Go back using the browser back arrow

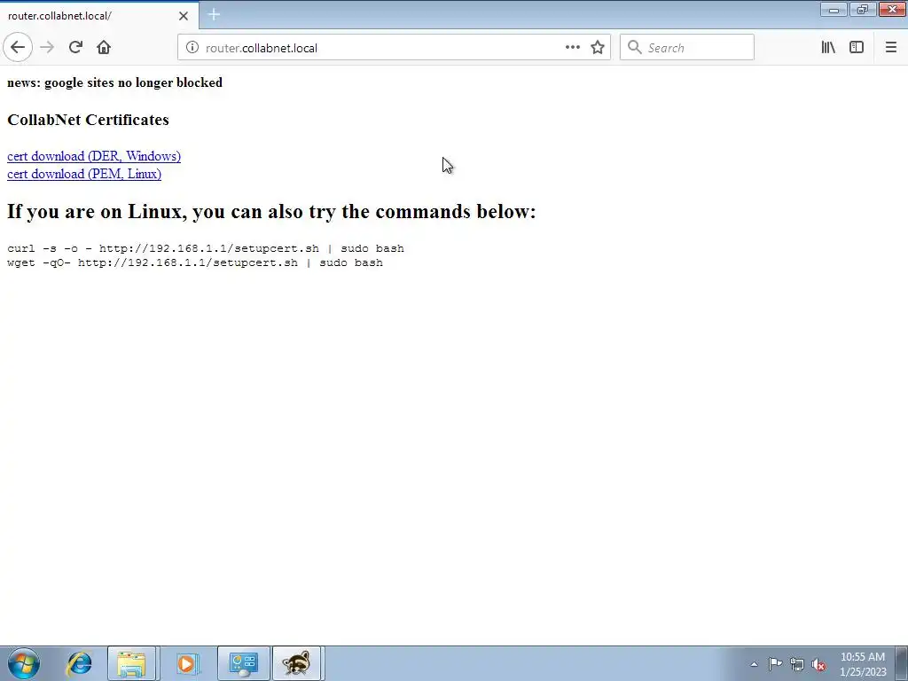[x=18, y=48]
